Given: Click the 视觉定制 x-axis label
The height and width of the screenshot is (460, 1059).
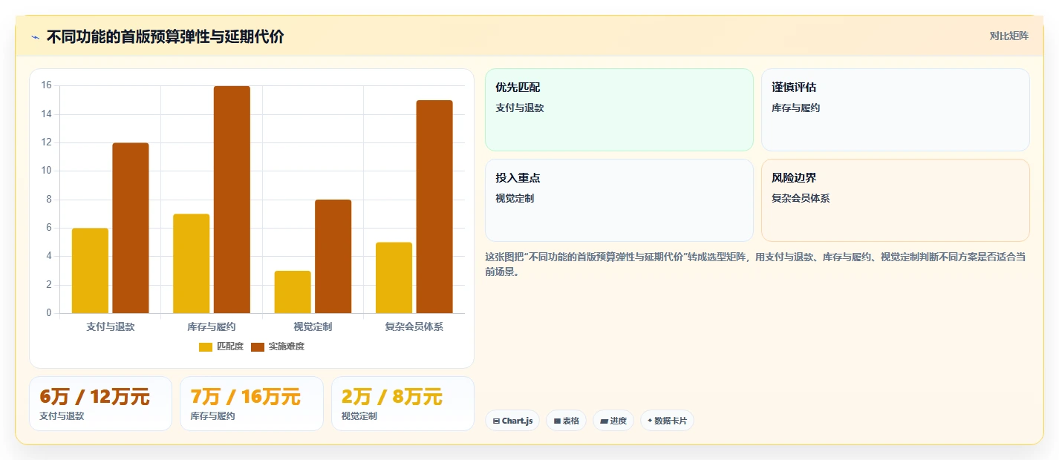Looking at the screenshot, I should 313,326.
